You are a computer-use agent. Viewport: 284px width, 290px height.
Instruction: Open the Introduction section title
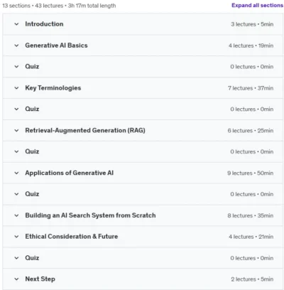(x=44, y=24)
